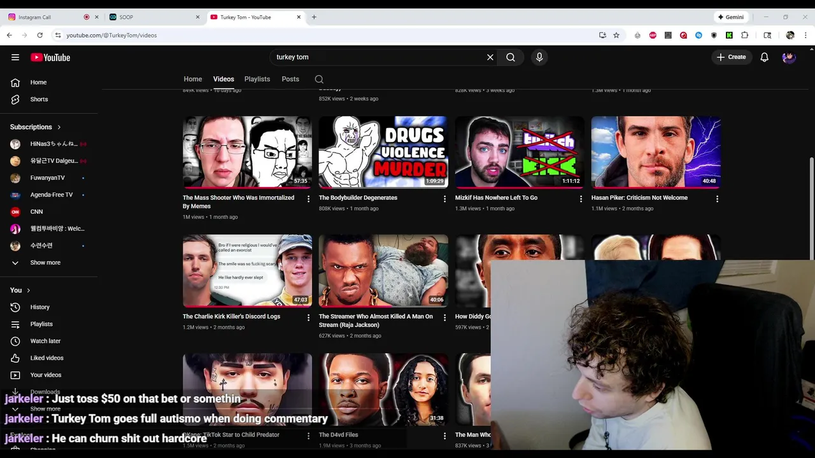This screenshot has width=815, height=458.
Task: Clear the search box with the X
Action: 490,57
